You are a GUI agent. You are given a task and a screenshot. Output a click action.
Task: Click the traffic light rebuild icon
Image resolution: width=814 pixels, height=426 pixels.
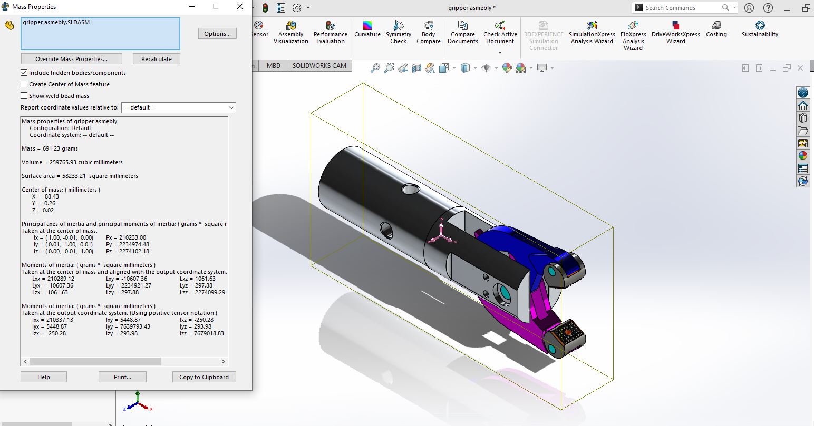[x=265, y=8]
